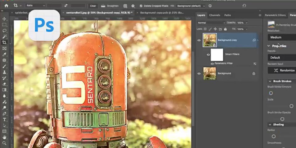
Task: Click the Clear button
Action: 93,6
